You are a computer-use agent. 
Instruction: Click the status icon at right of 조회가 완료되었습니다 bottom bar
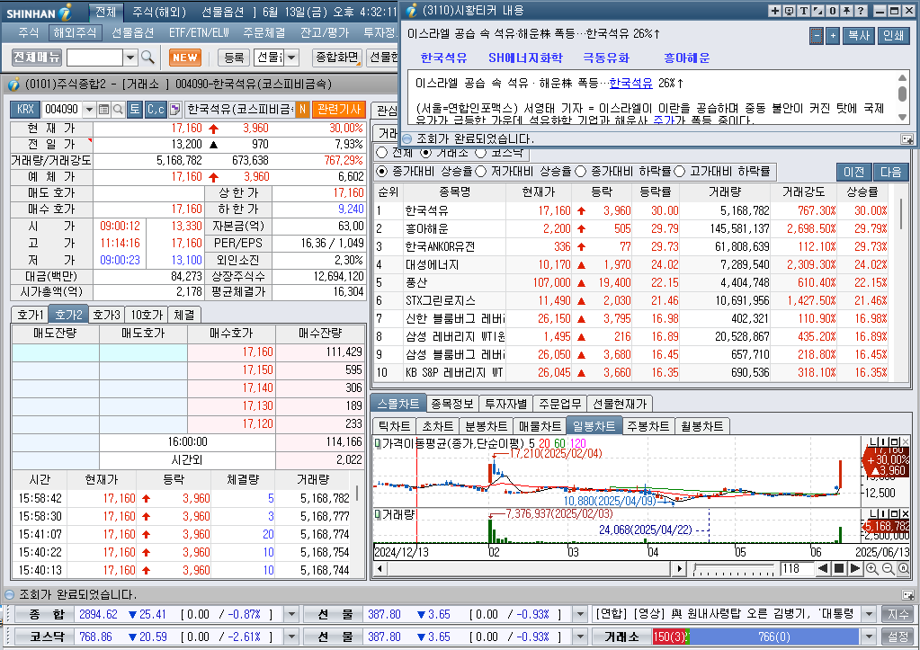pos(907,595)
